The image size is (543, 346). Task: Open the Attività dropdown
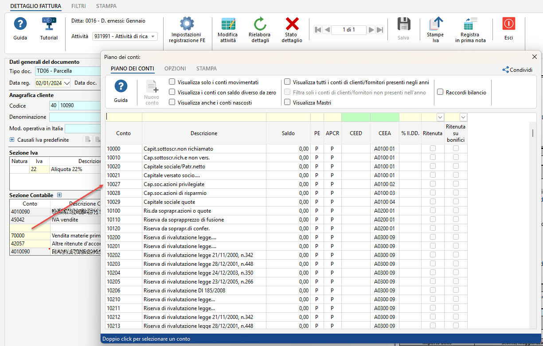[153, 36]
